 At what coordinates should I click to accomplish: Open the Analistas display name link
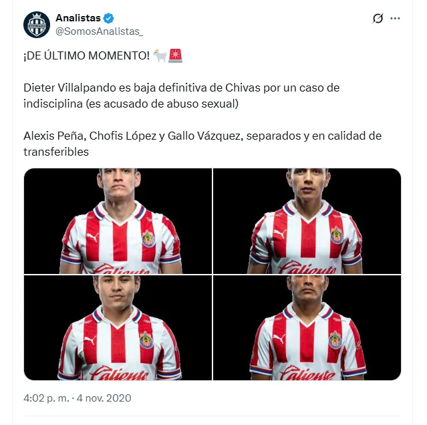(x=78, y=18)
